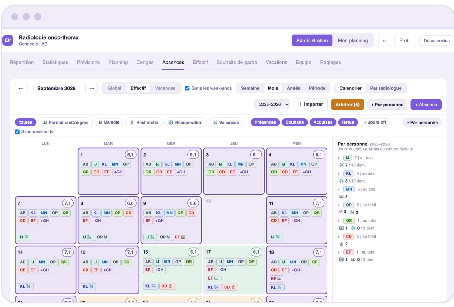Image resolution: width=454 pixels, height=307 pixels.
Task: Click the IJ vacation plane chip on day 7
Action: pos(25,237)
